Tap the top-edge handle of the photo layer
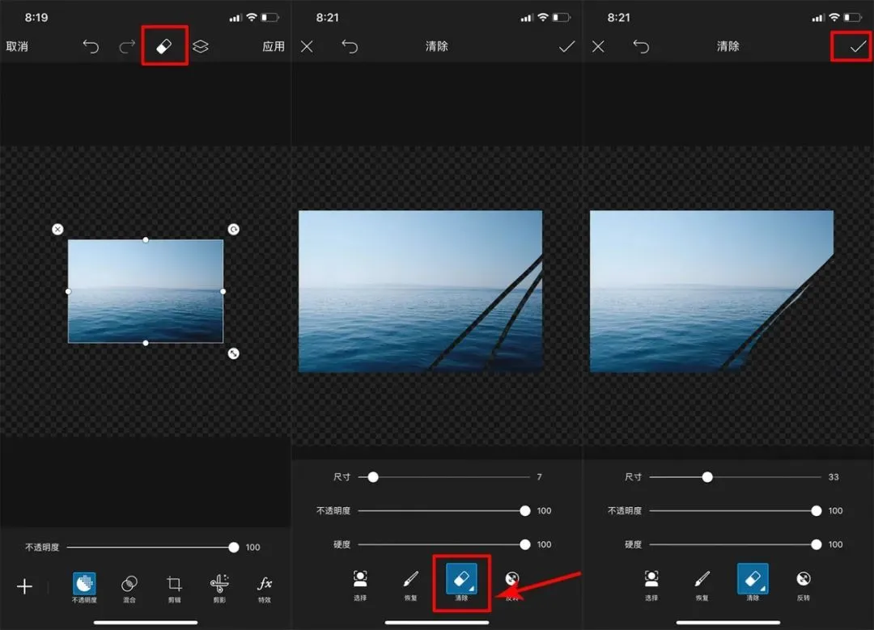Image resolution: width=874 pixels, height=630 pixels. click(x=146, y=239)
